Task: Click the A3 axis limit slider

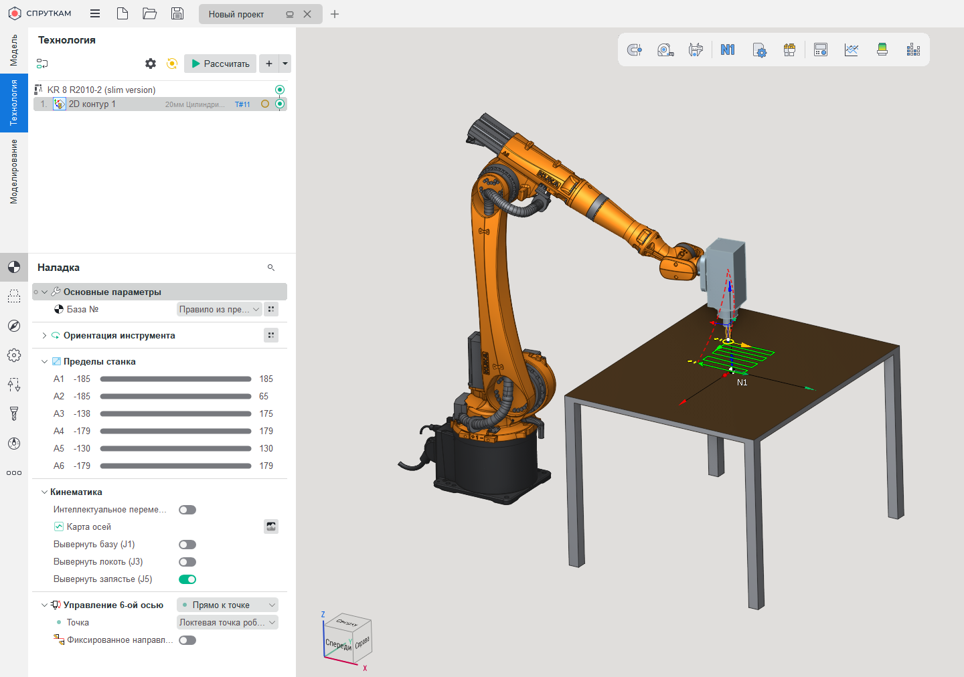Action: (175, 413)
